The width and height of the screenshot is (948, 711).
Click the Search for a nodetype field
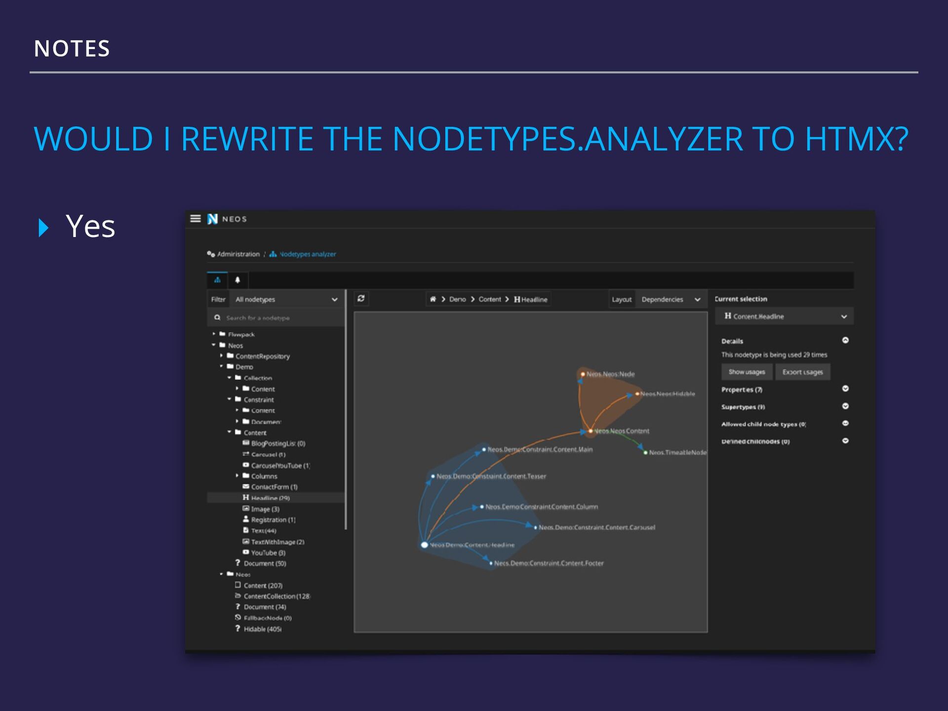click(x=276, y=318)
